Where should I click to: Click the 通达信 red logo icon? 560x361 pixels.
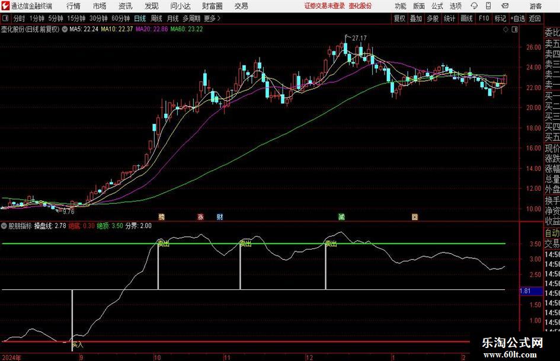(6, 6)
